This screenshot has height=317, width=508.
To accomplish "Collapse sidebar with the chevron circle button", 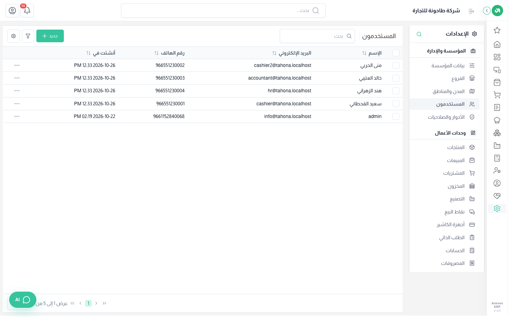I will (x=487, y=11).
